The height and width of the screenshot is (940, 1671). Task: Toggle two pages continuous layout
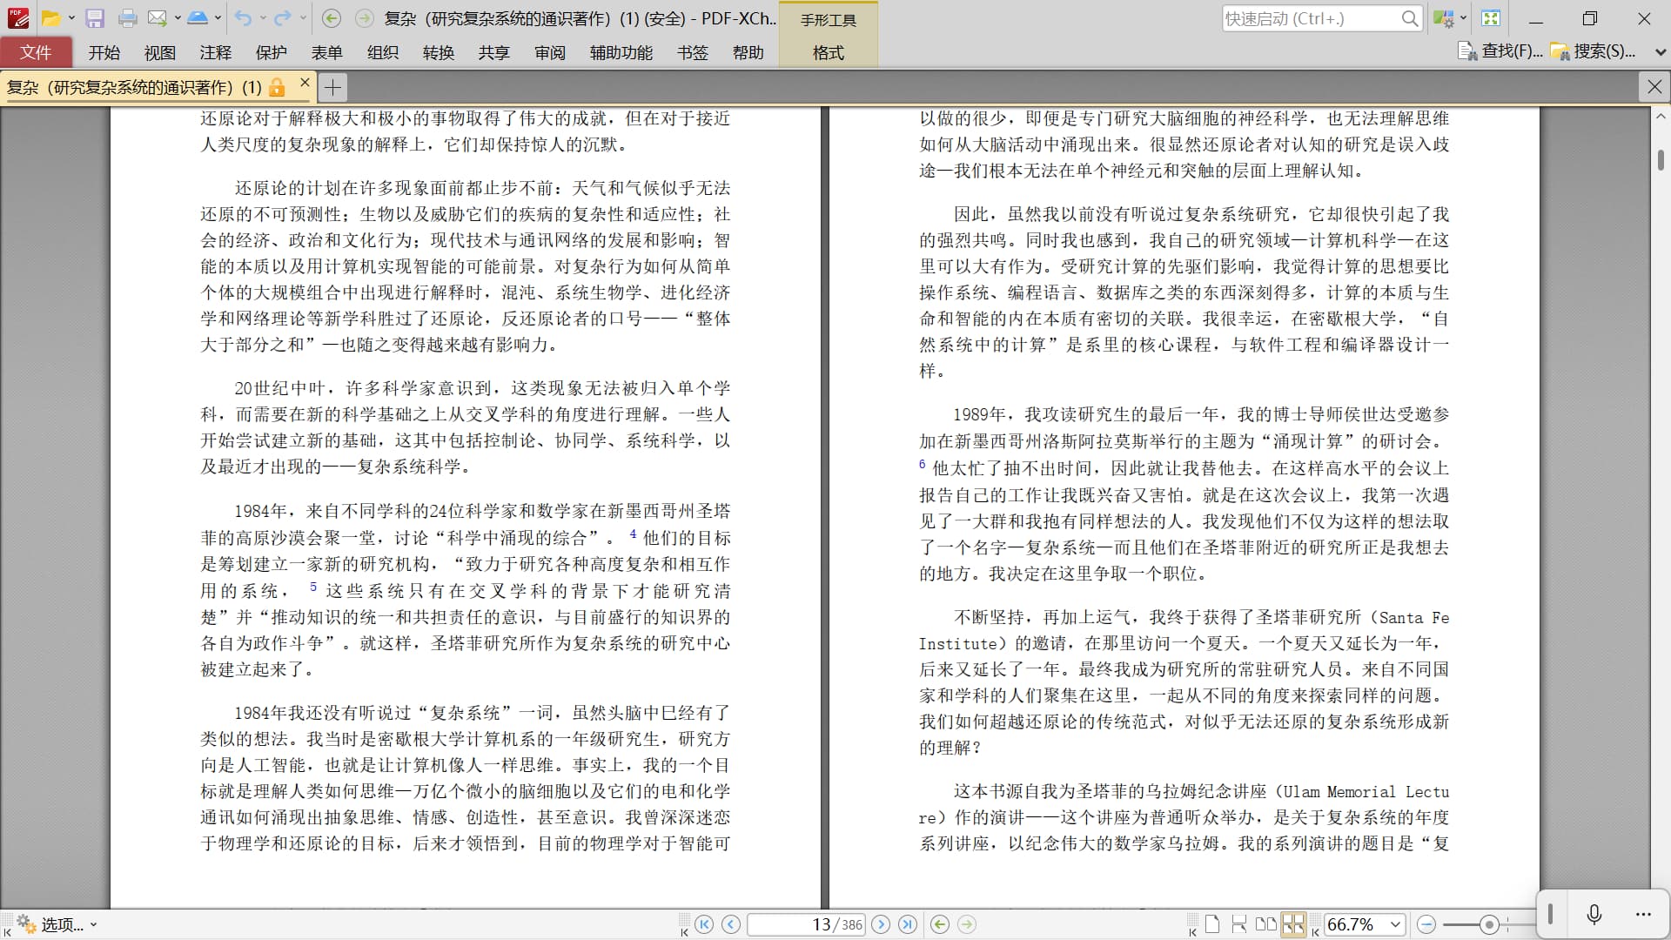point(1293,924)
